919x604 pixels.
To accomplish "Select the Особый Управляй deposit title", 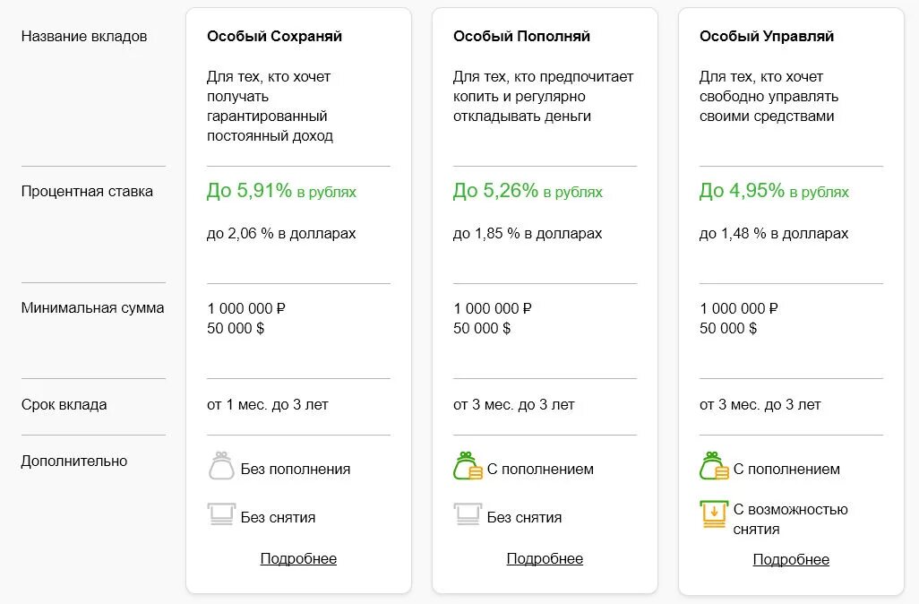I will pos(766,37).
